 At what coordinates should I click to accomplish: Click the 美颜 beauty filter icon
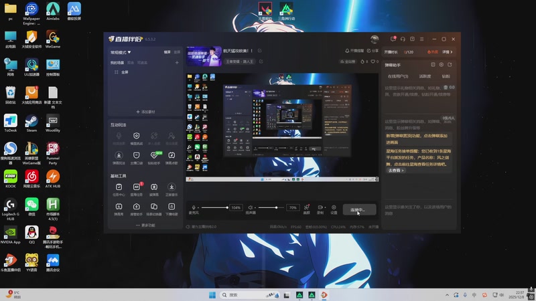[307, 209]
